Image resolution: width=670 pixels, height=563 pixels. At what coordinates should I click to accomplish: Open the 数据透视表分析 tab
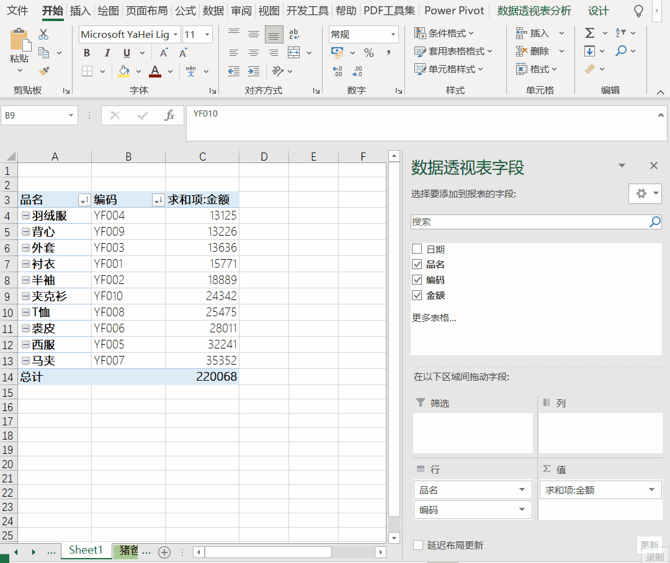pyautogui.click(x=534, y=11)
